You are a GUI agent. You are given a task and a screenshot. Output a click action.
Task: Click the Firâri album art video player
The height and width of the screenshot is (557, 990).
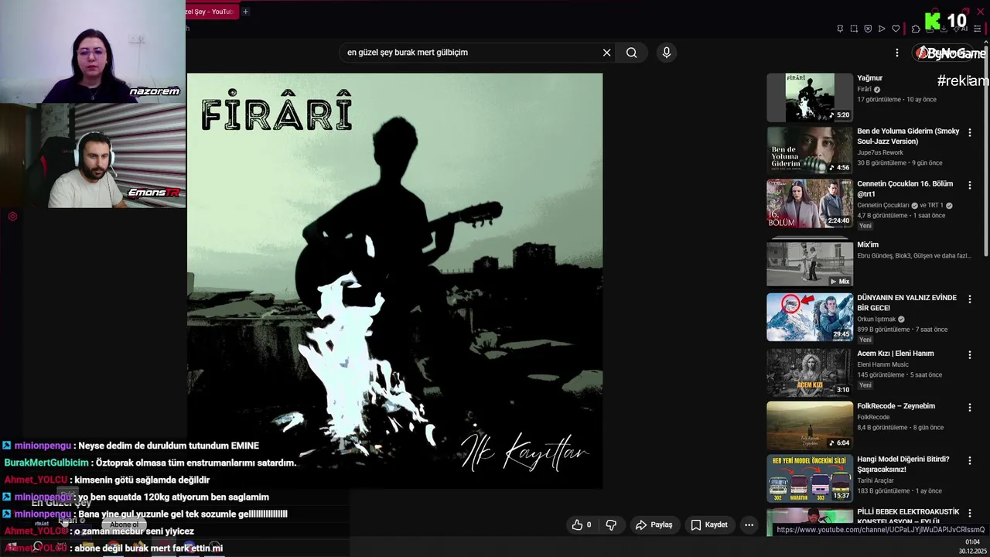click(x=394, y=281)
